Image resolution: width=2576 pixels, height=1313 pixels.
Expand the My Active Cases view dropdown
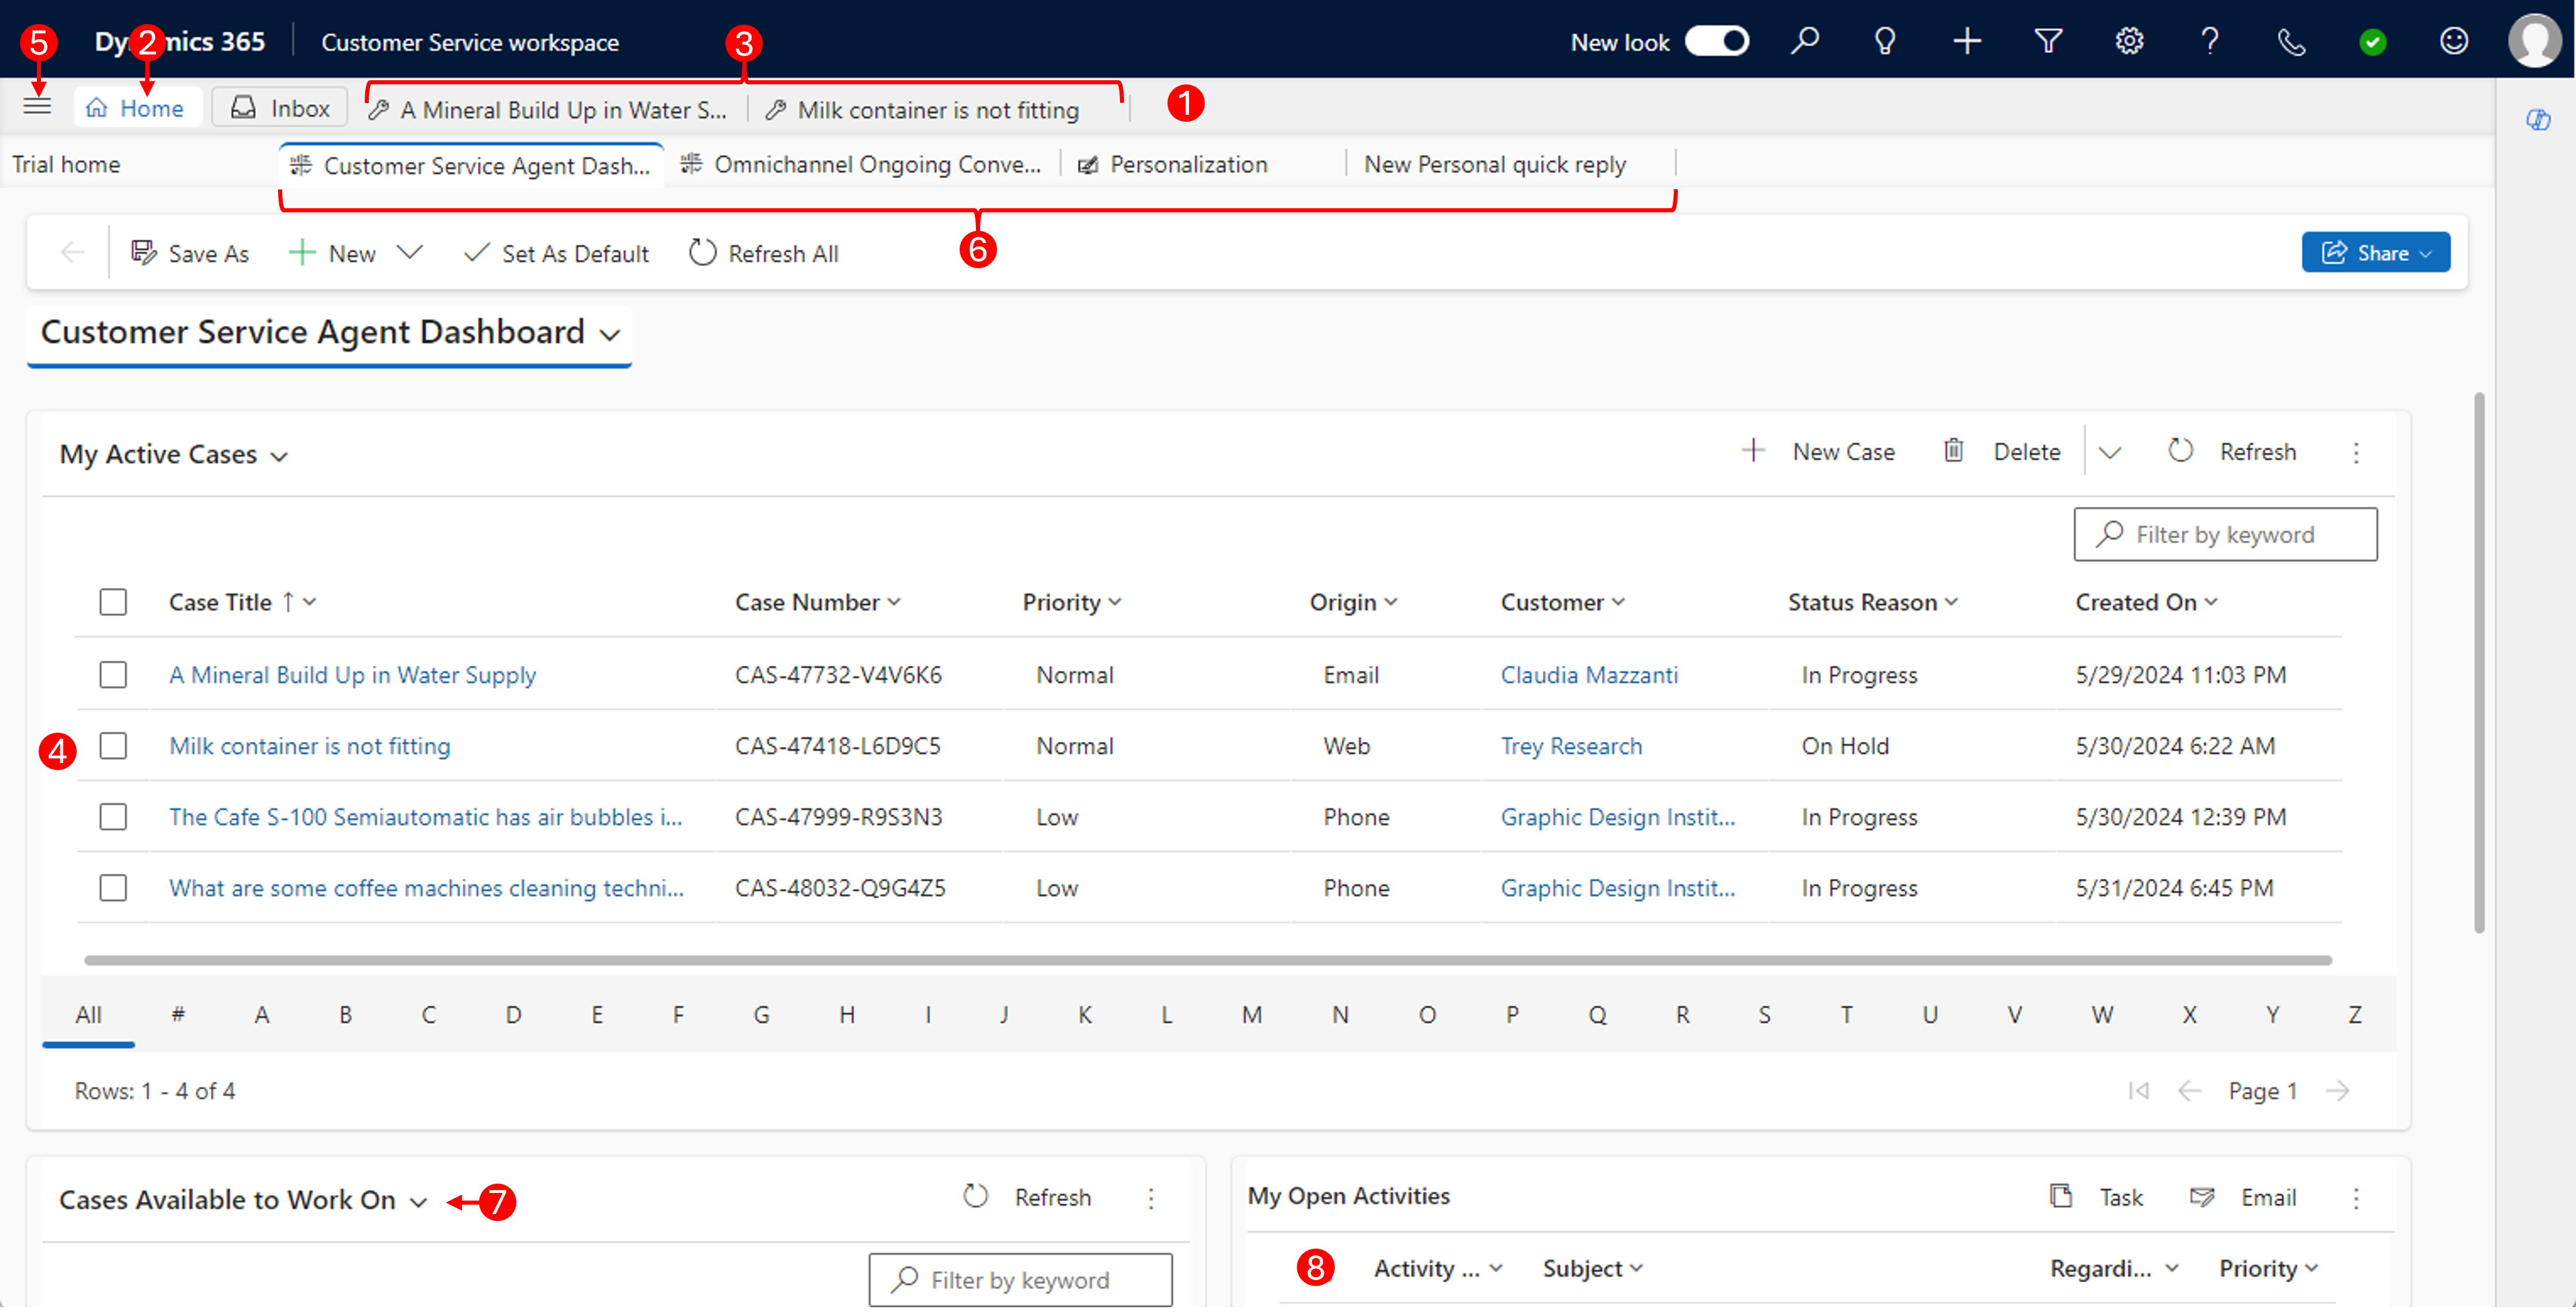pos(278,454)
